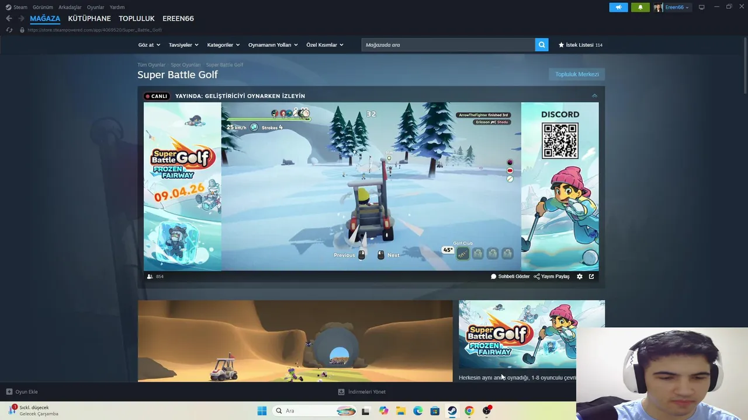Screen dimensions: 748x420
Task: Open the Oyunlar menu
Action: [96, 7]
